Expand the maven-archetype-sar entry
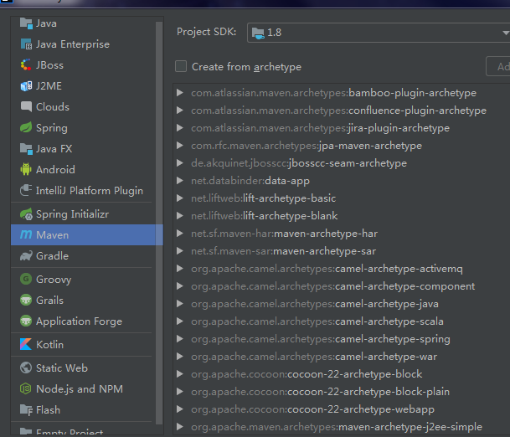Image resolution: width=510 pixels, height=437 pixels. 179,250
